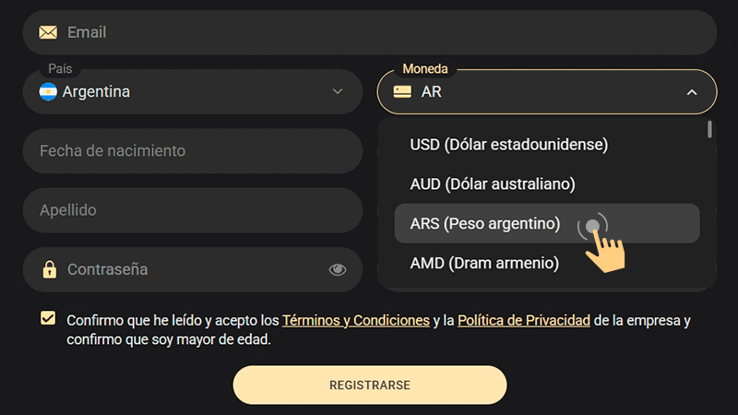
Task: Select ARS (Peso argentino) option
Action: [x=485, y=223]
